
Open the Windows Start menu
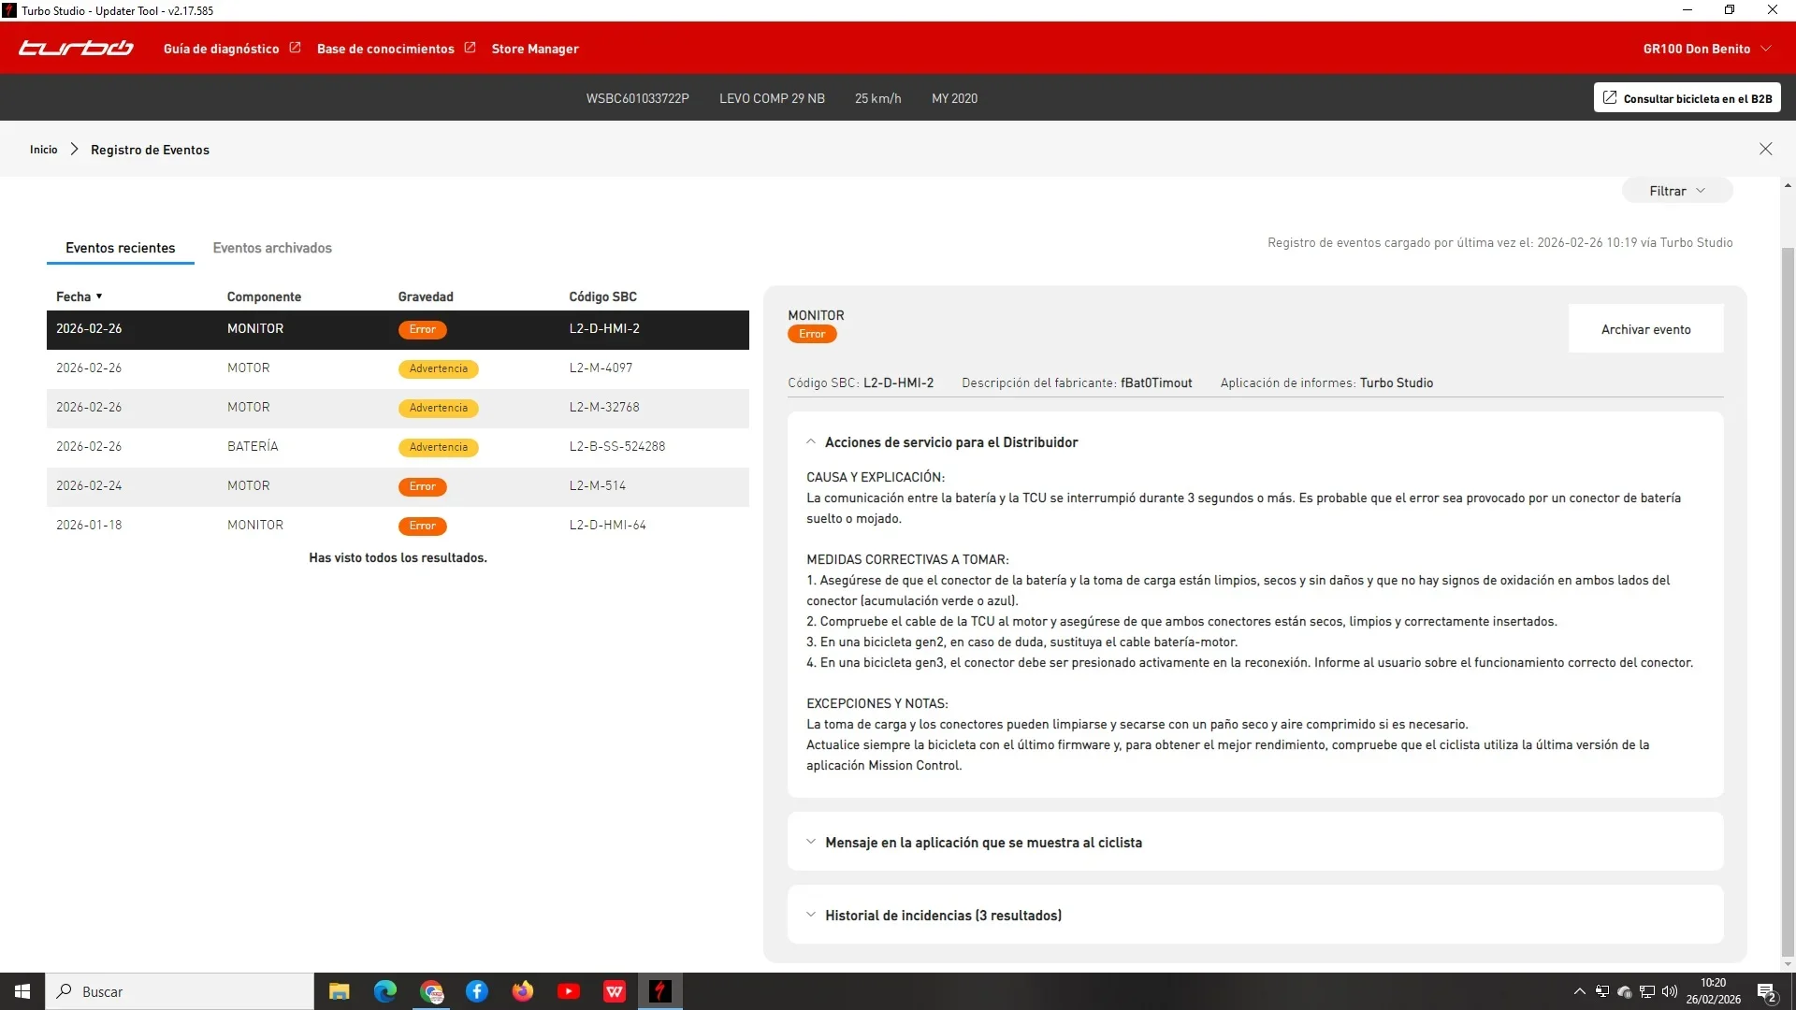(x=22, y=991)
